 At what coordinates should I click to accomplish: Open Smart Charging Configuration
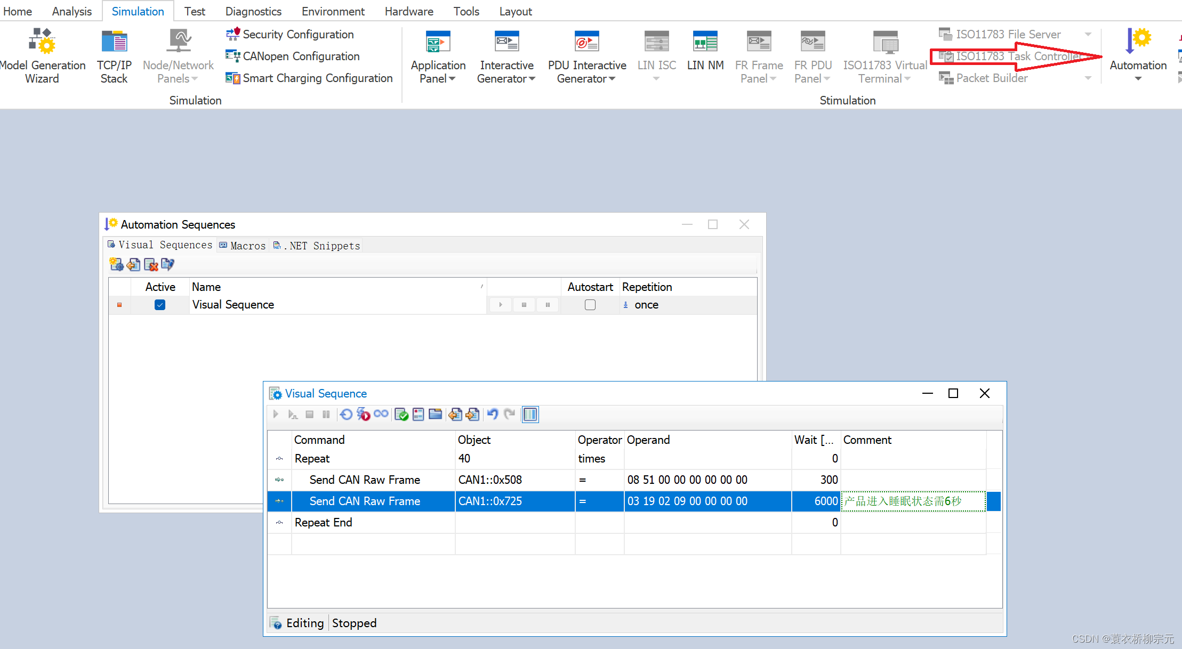point(317,78)
